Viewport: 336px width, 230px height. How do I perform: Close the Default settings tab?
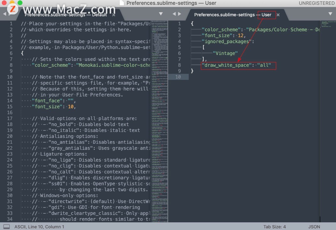pos(114,15)
